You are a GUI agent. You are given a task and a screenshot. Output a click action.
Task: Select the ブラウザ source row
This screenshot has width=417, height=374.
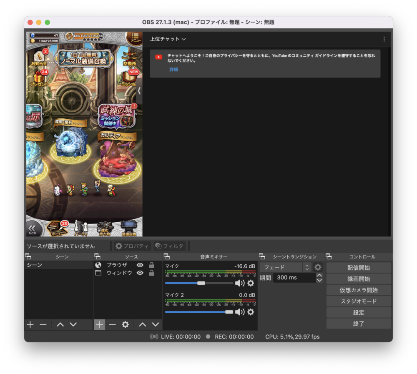128,265
